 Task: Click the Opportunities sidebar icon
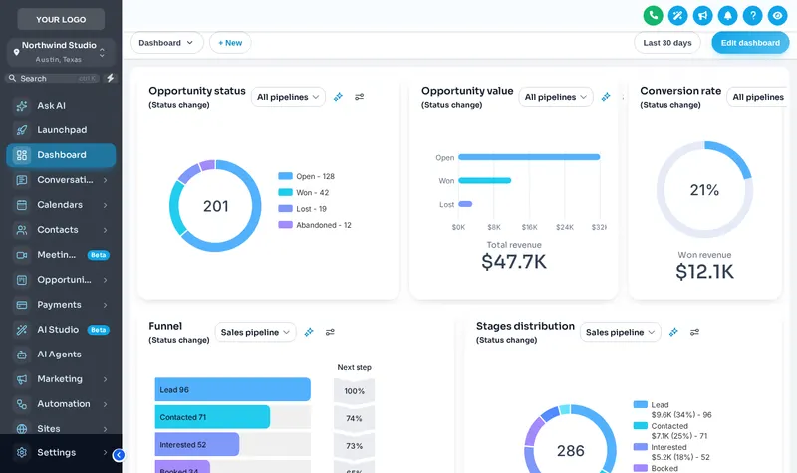click(22, 280)
